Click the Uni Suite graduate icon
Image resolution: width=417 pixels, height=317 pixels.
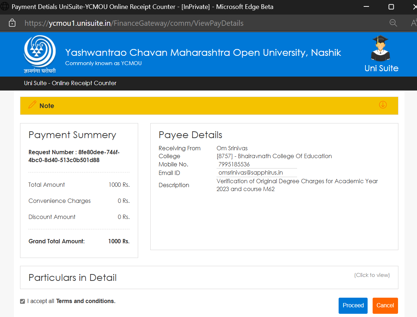coord(380,48)
